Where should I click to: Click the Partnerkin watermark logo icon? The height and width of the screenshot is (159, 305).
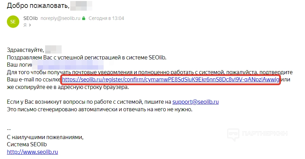[x=234, y=134]
